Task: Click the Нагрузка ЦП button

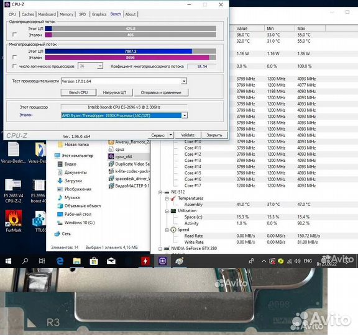Action: coord(114,92)
